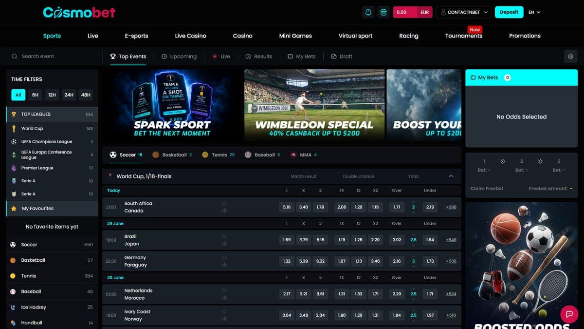Open the Draft tab
Screen dimensions: 584x329
[342, 57]
